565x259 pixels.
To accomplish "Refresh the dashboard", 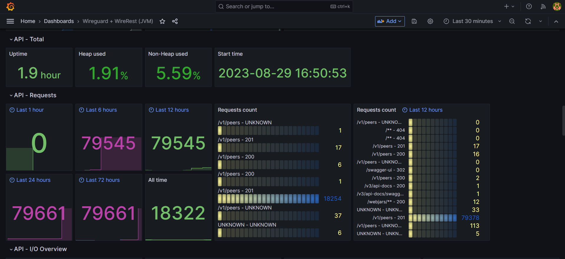I will 528,21.
